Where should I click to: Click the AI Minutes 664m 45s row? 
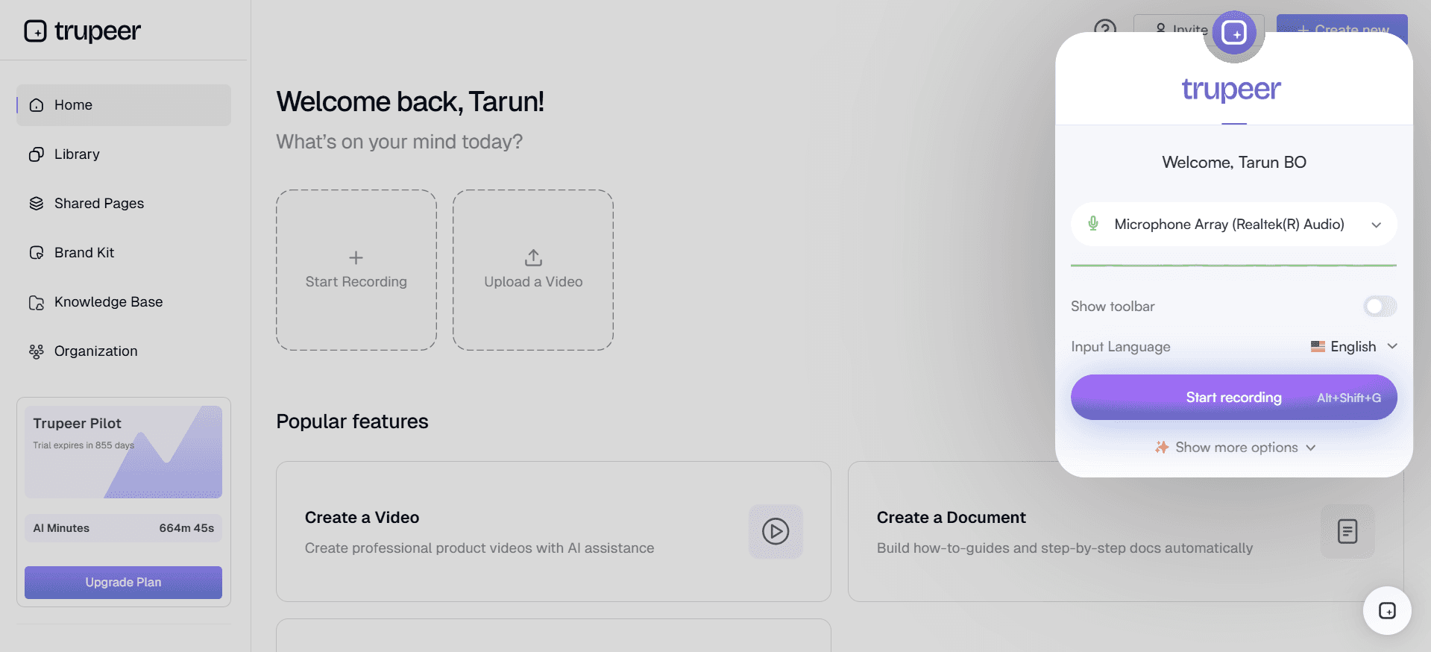pos(123,528)
